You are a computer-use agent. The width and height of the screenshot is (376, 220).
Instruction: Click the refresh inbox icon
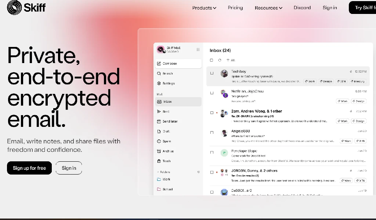[220, 60]
